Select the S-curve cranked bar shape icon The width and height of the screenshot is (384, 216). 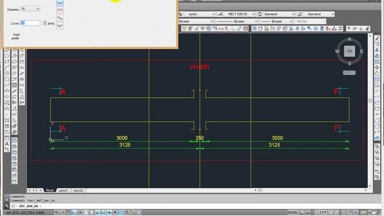point(60,17)
